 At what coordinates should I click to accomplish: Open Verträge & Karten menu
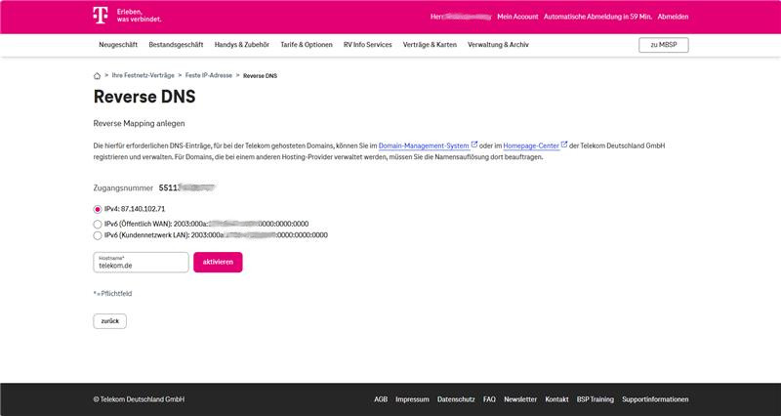click(430, 45)
